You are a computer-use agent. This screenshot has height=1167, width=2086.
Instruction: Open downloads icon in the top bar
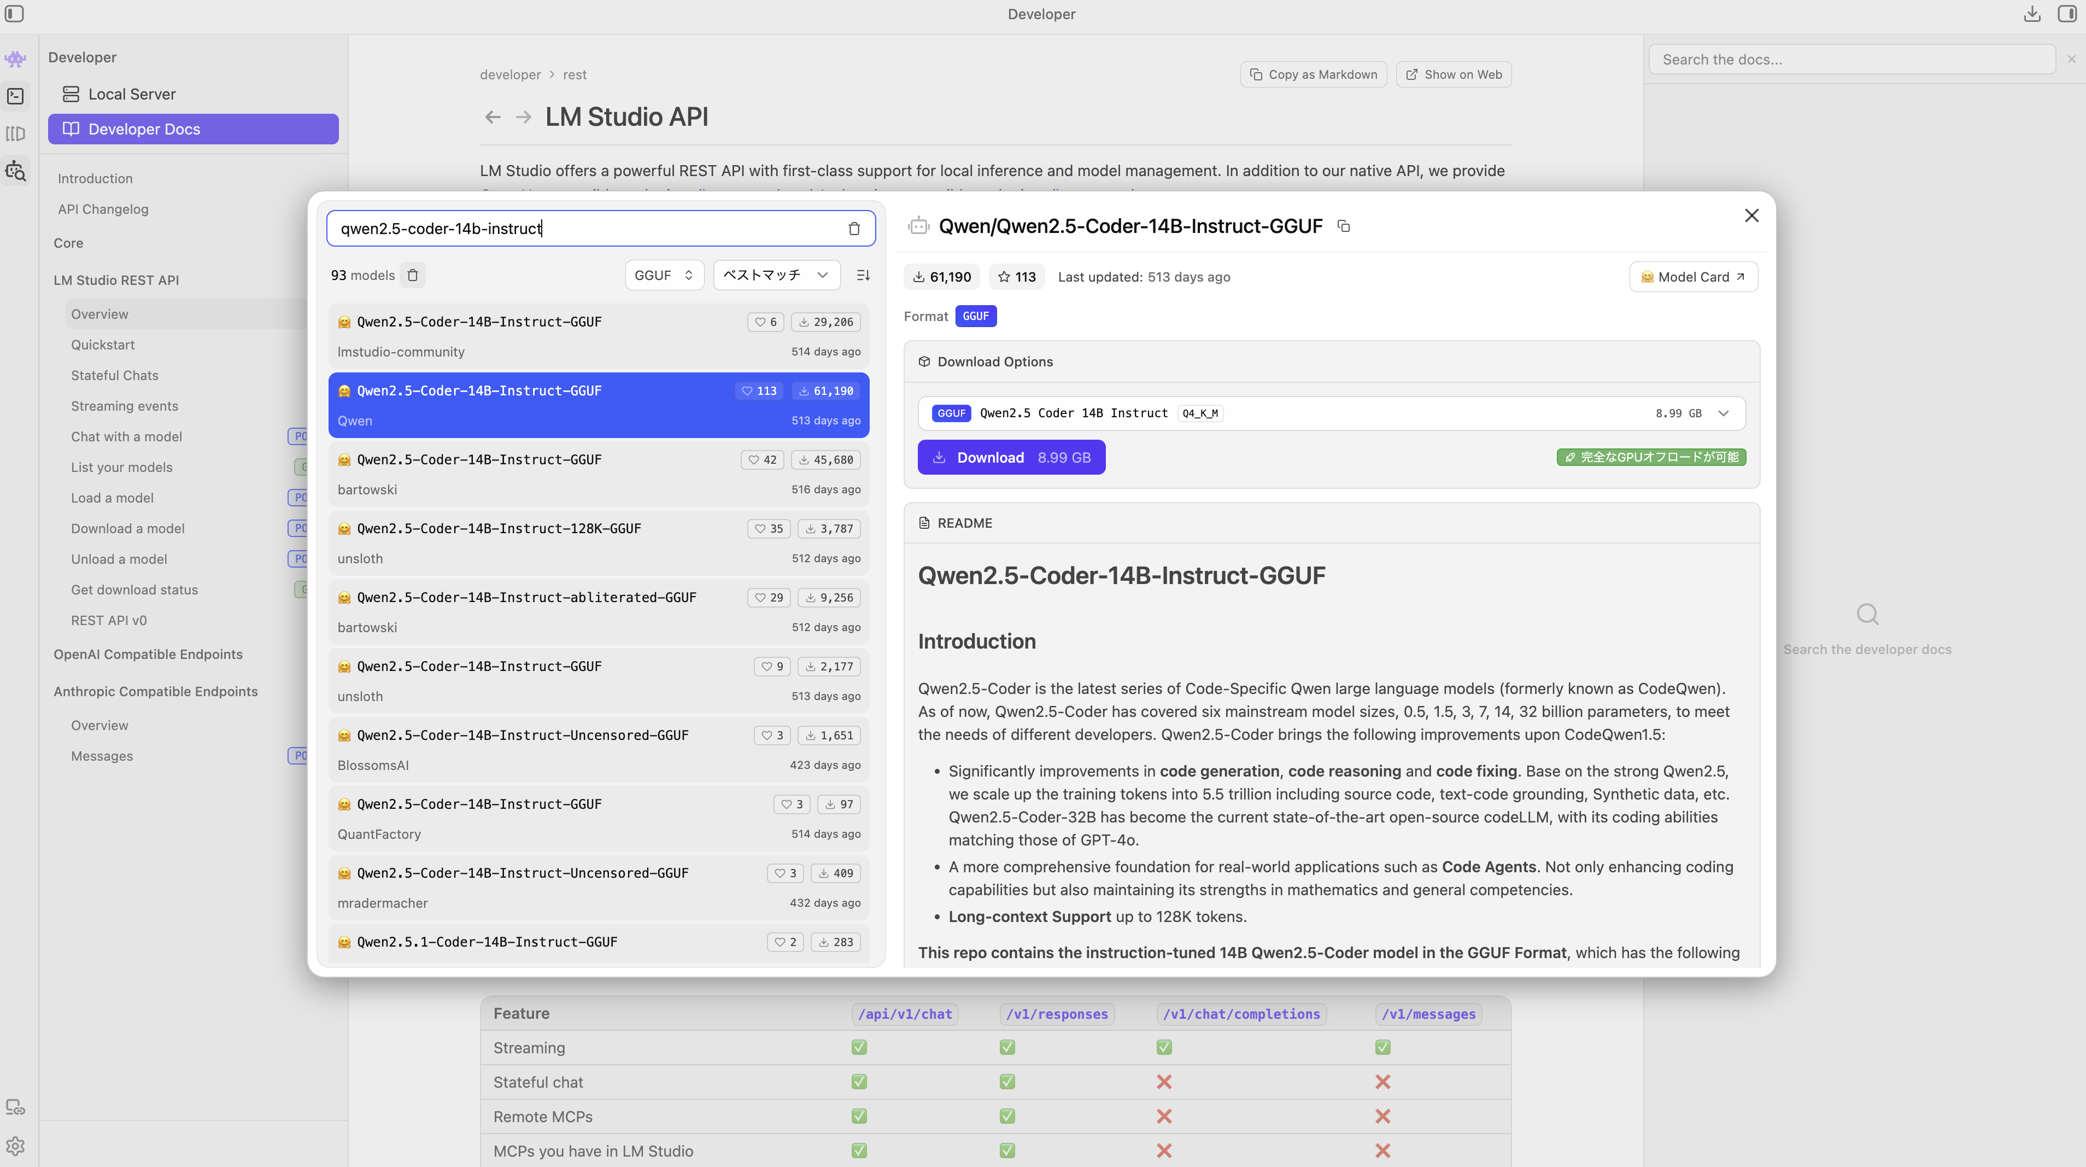(2032, 14)
